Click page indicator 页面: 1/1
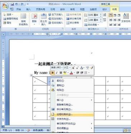 (7, 130)
